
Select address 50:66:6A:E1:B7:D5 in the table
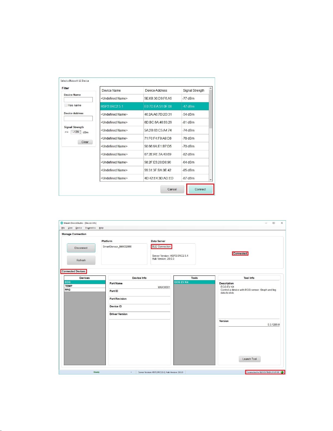pyautogui.click(x=163, y=146)
